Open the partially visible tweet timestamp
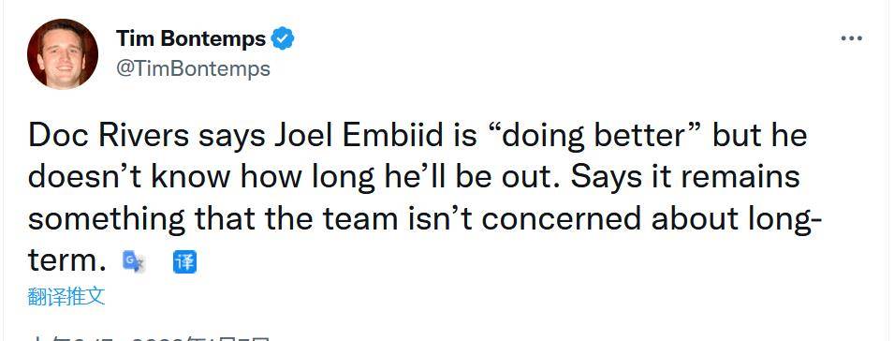This screenshot has width=894, height=341. (x=148, y=337)
